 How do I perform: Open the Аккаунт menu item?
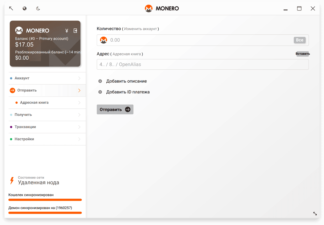pos(47,78)
